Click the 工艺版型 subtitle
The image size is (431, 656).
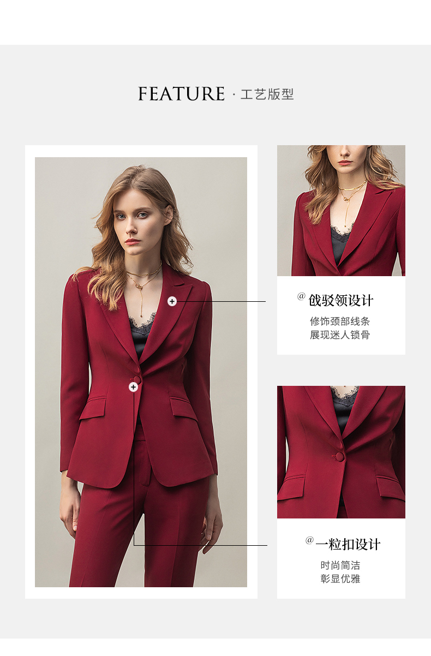(267, 94)
